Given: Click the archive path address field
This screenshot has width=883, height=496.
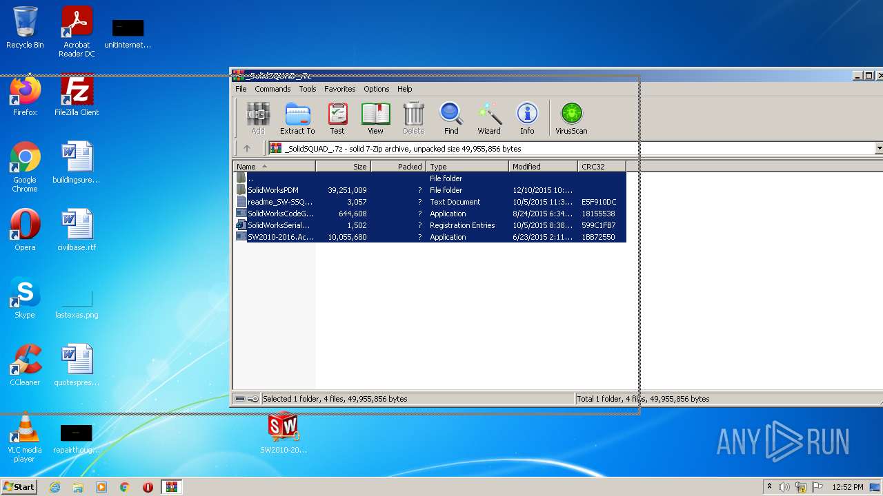Looking at the screenshot, I should pos(571,148).
